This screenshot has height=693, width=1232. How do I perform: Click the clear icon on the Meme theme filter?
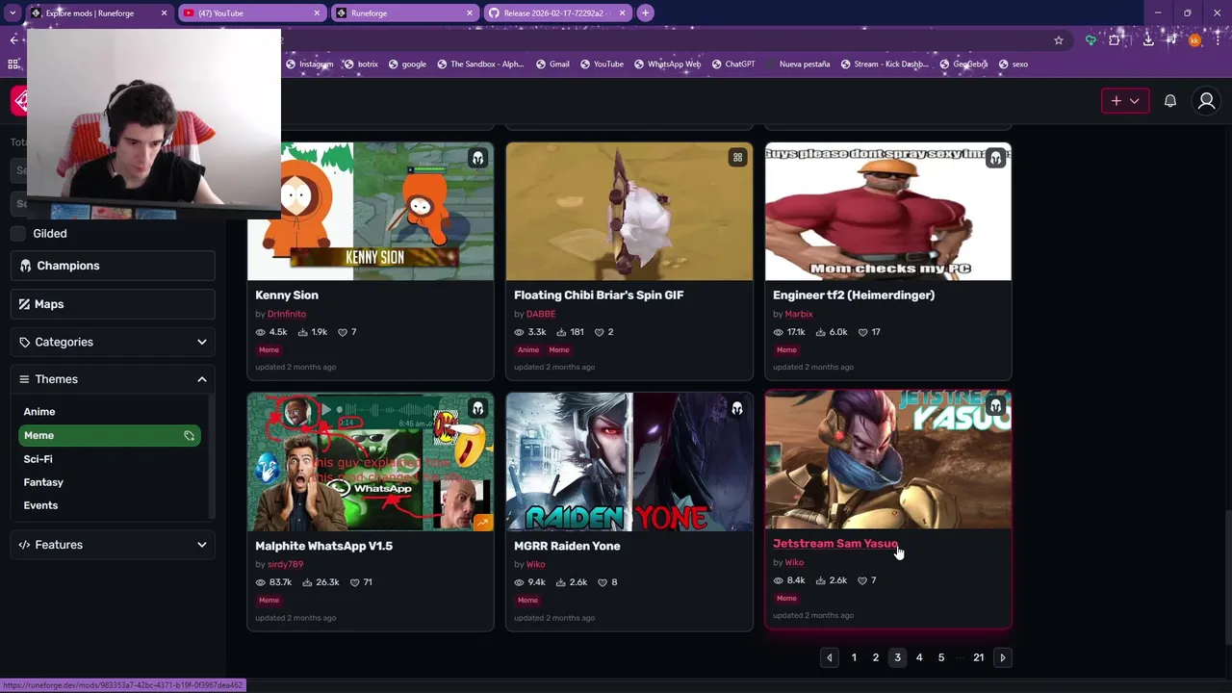coord(190,436)
